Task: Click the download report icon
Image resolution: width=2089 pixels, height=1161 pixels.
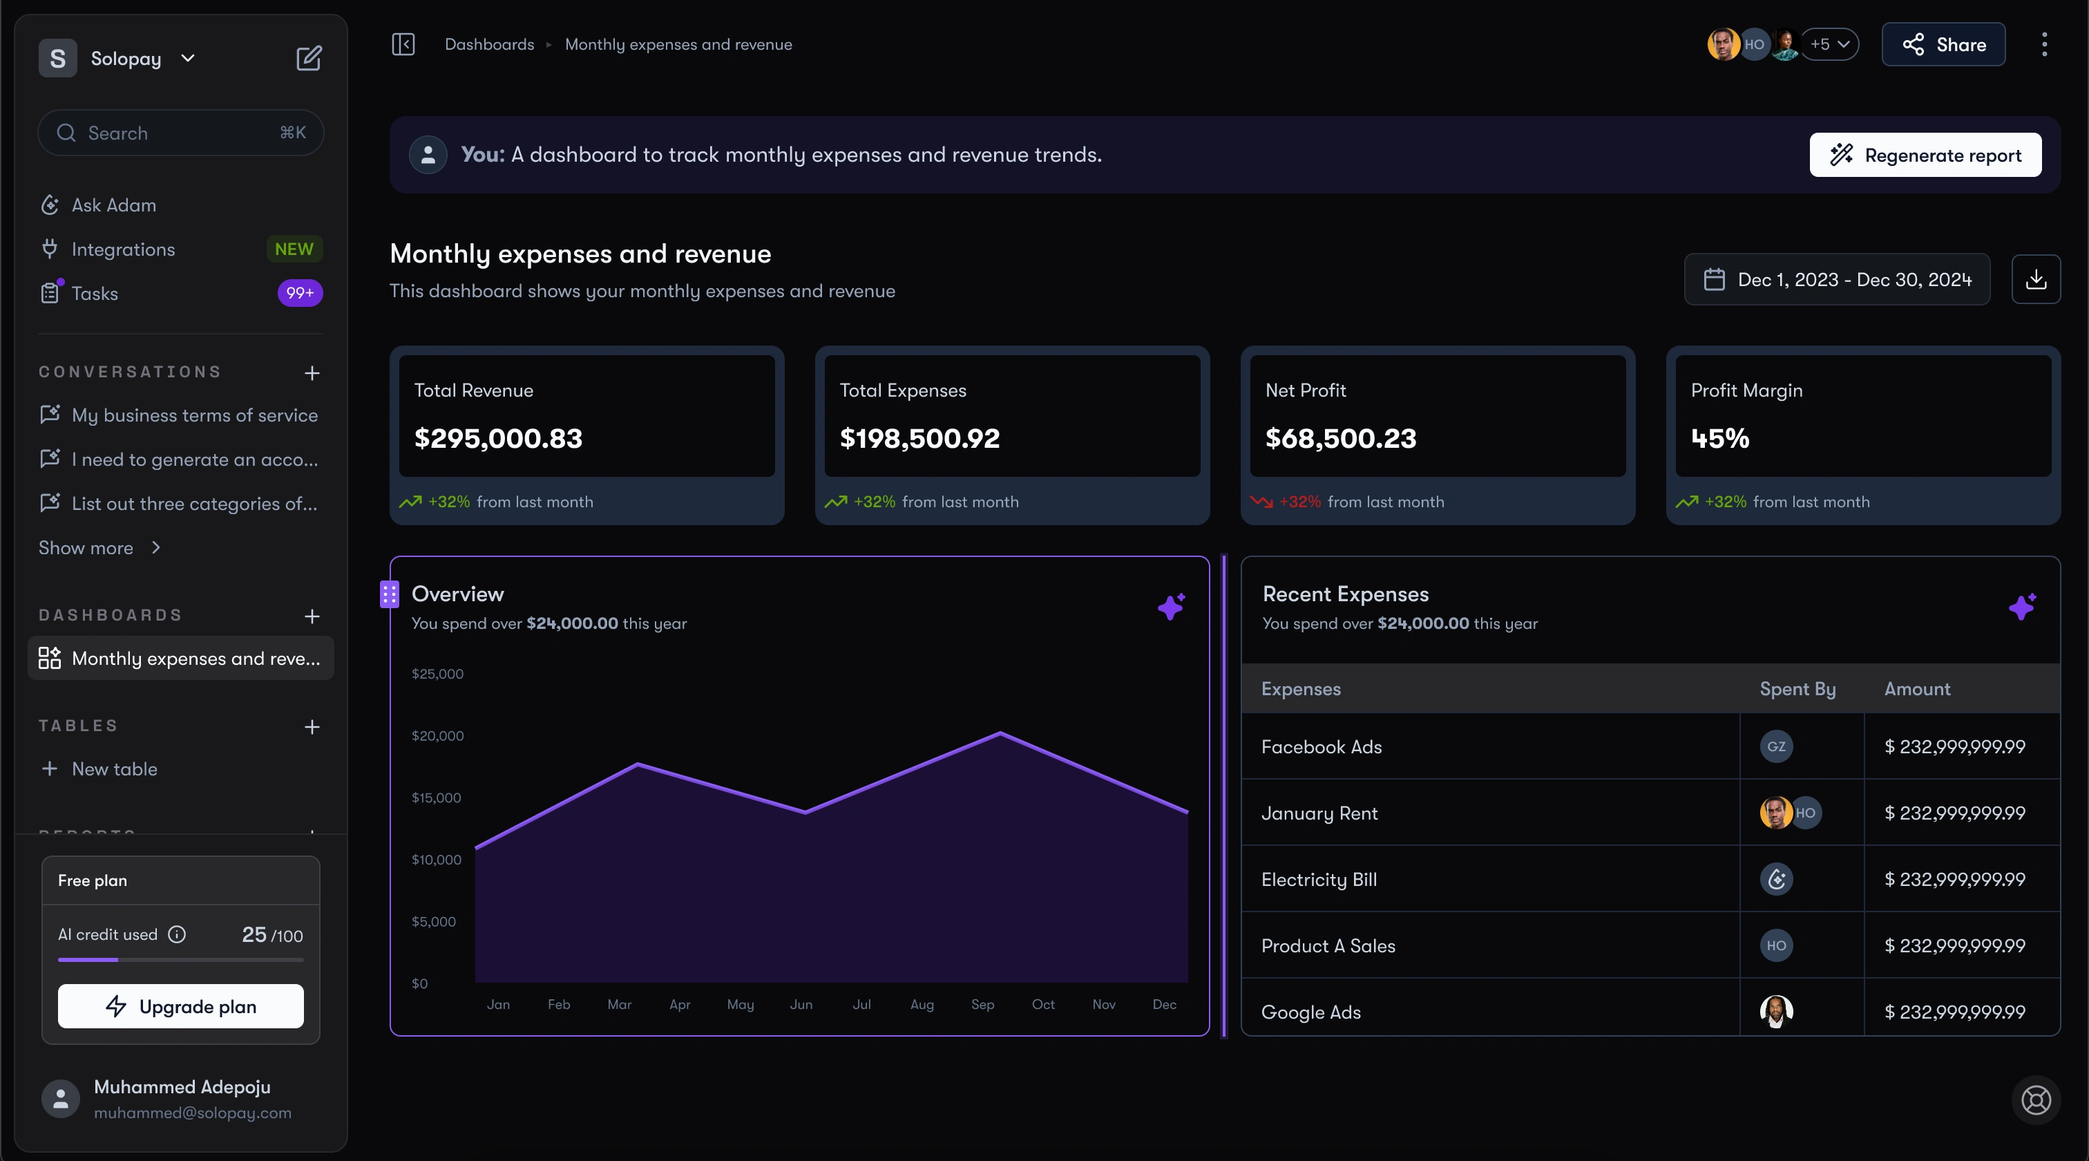Action: [2036, 279]
